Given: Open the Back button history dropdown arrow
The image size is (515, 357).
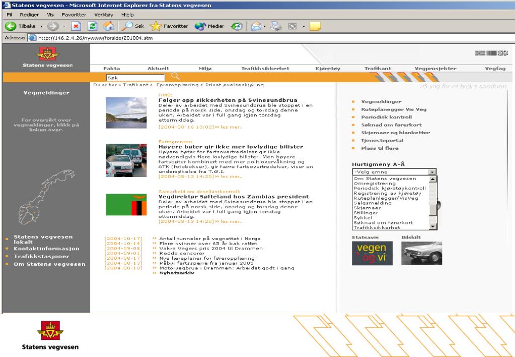Looking at the screenshot, I should [x=41, y=26].
